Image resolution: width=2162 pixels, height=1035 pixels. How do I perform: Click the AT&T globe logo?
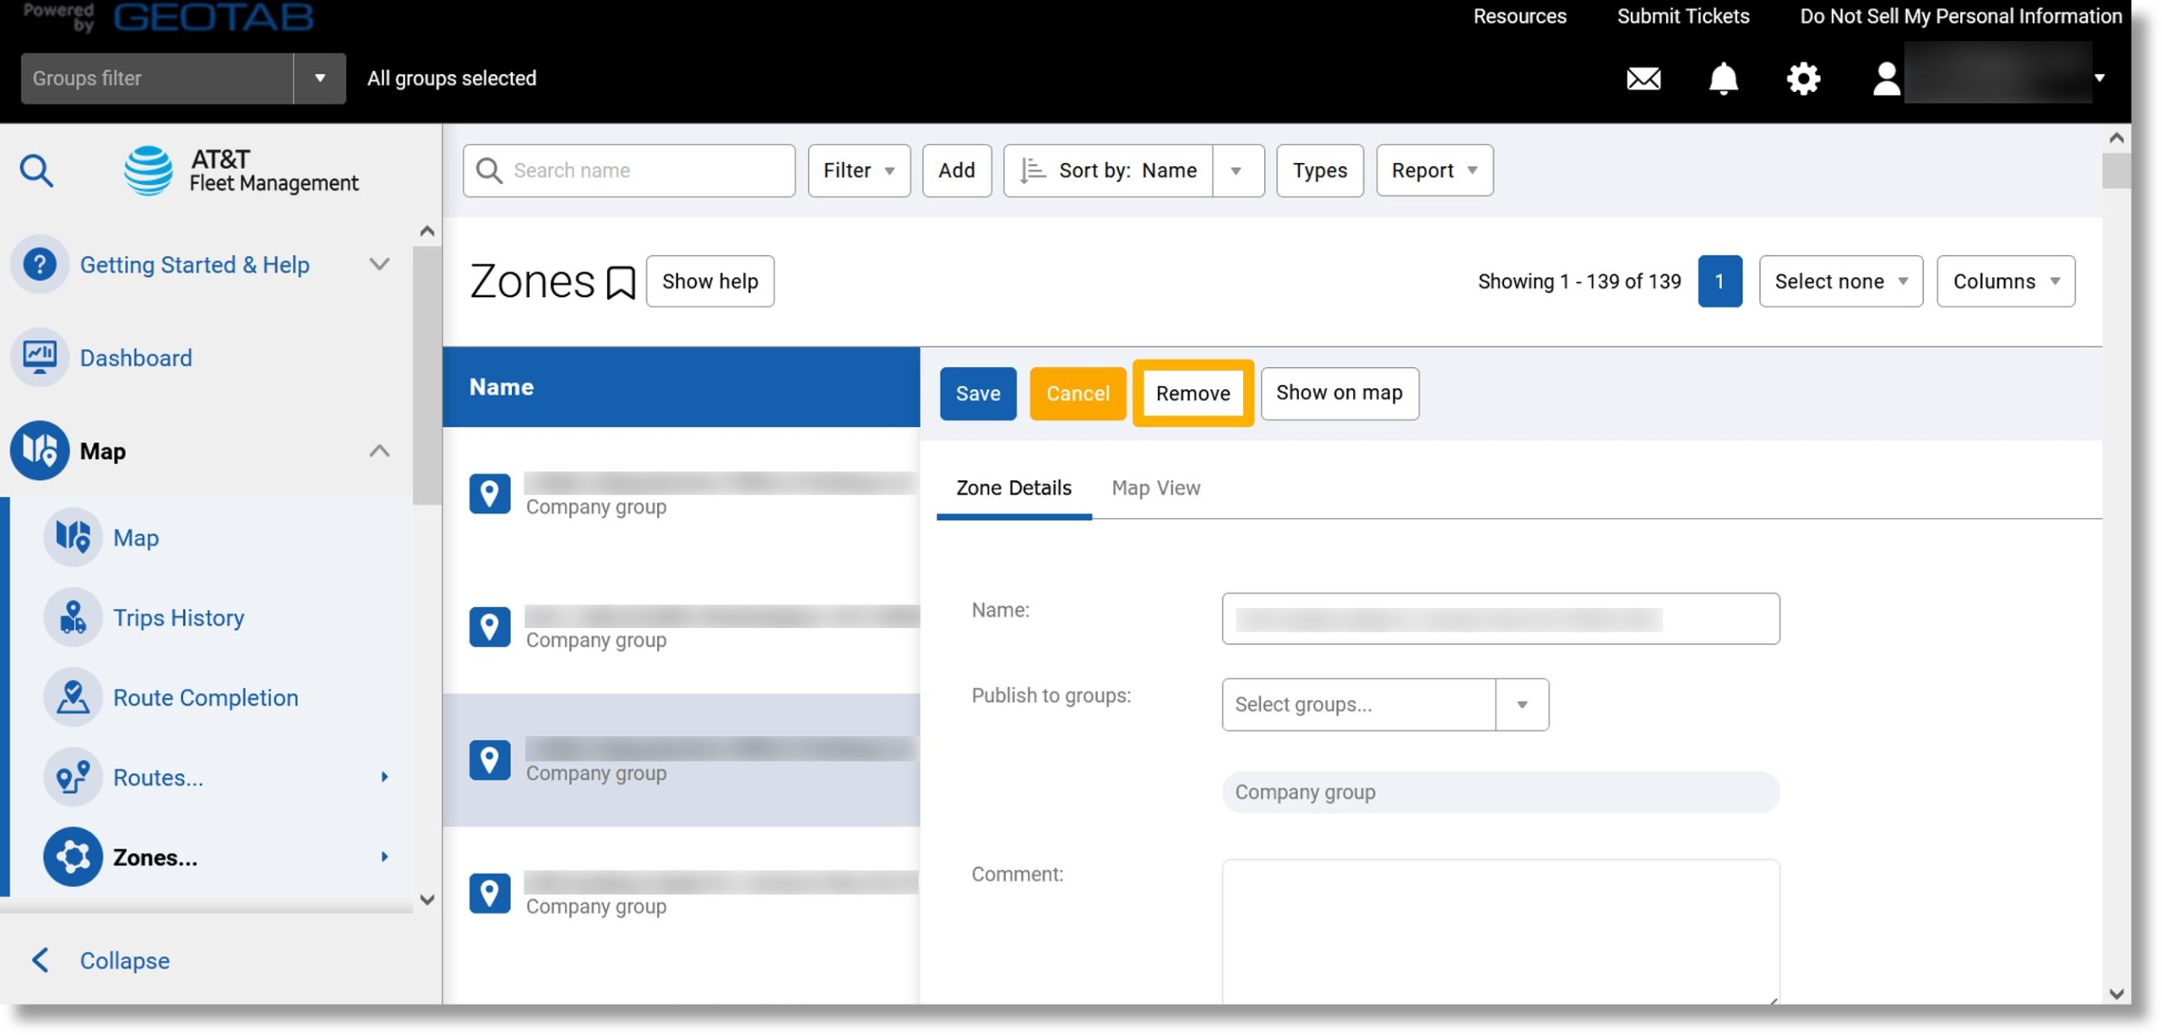149,171
